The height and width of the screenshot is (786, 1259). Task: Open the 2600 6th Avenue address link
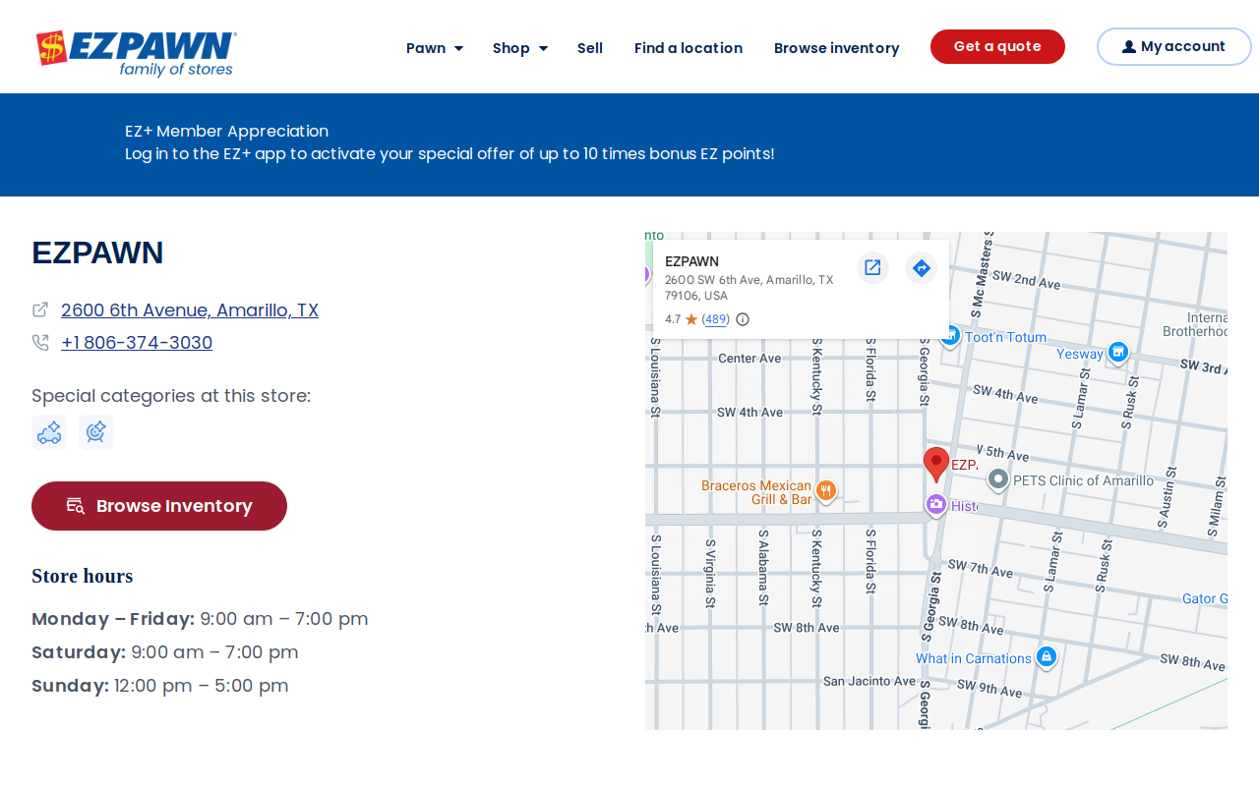(190, 309)
